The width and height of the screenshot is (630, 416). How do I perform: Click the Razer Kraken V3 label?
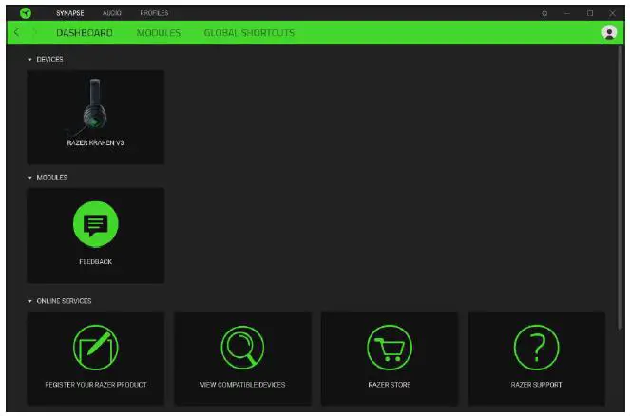click(96, 143)
